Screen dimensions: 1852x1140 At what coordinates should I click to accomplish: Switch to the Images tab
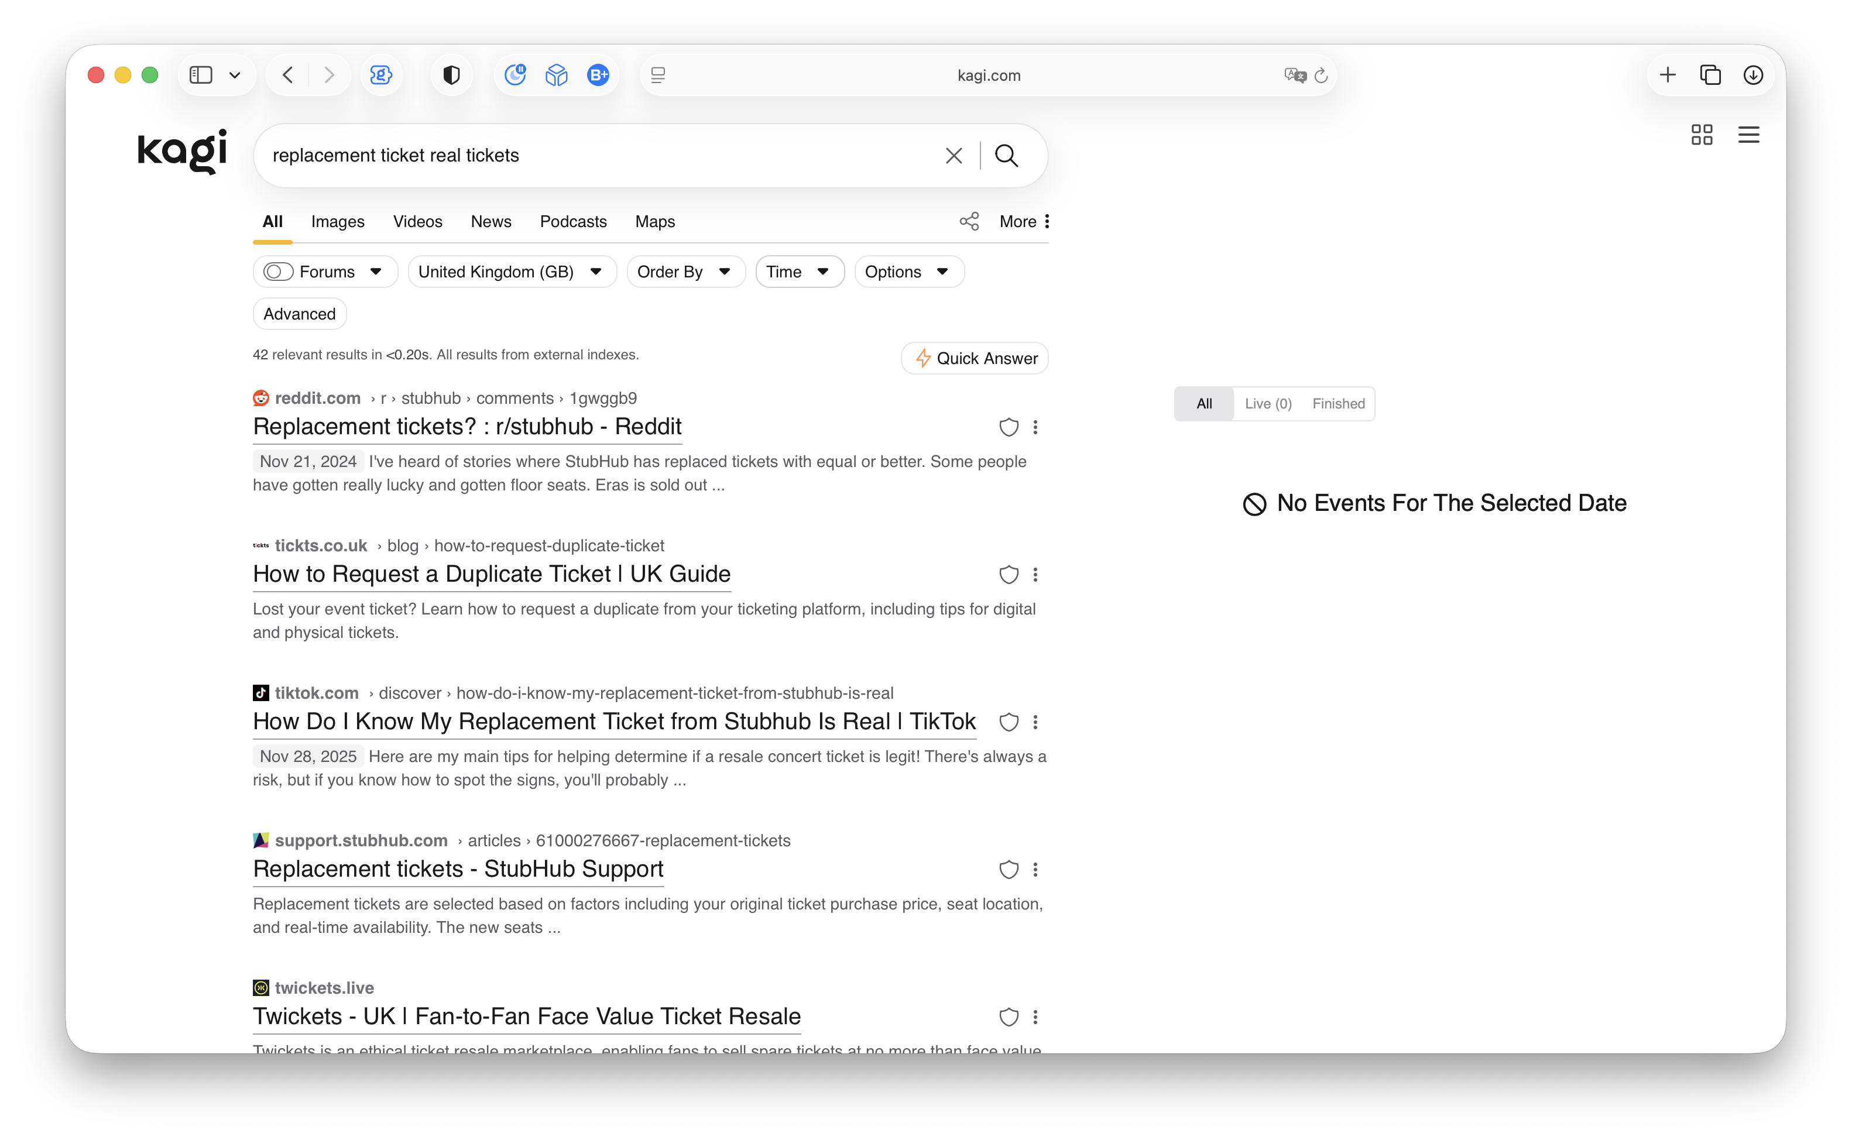click(x=337, y=222)
